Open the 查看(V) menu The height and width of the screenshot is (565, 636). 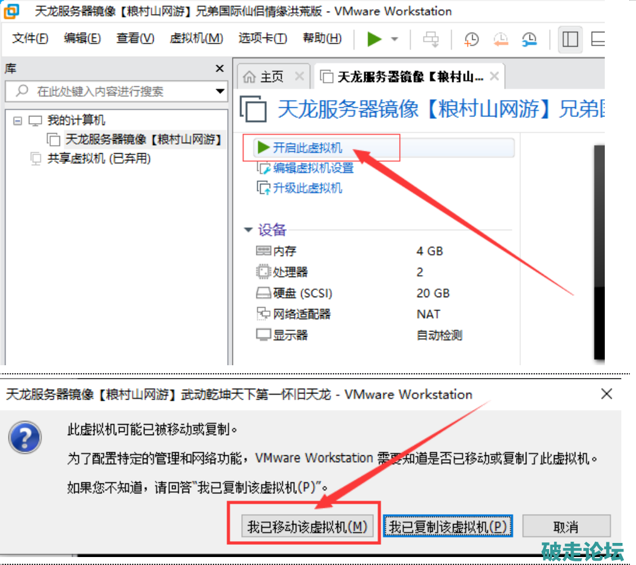pyautogui.click(x=135, y=39)
